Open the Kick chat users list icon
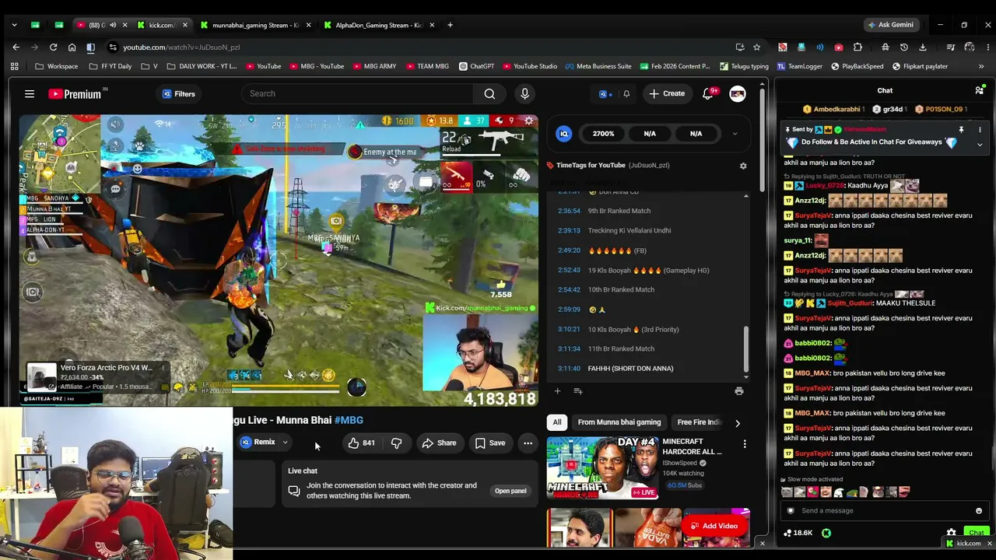Screen dimensions: 996x560 [980, 91]
